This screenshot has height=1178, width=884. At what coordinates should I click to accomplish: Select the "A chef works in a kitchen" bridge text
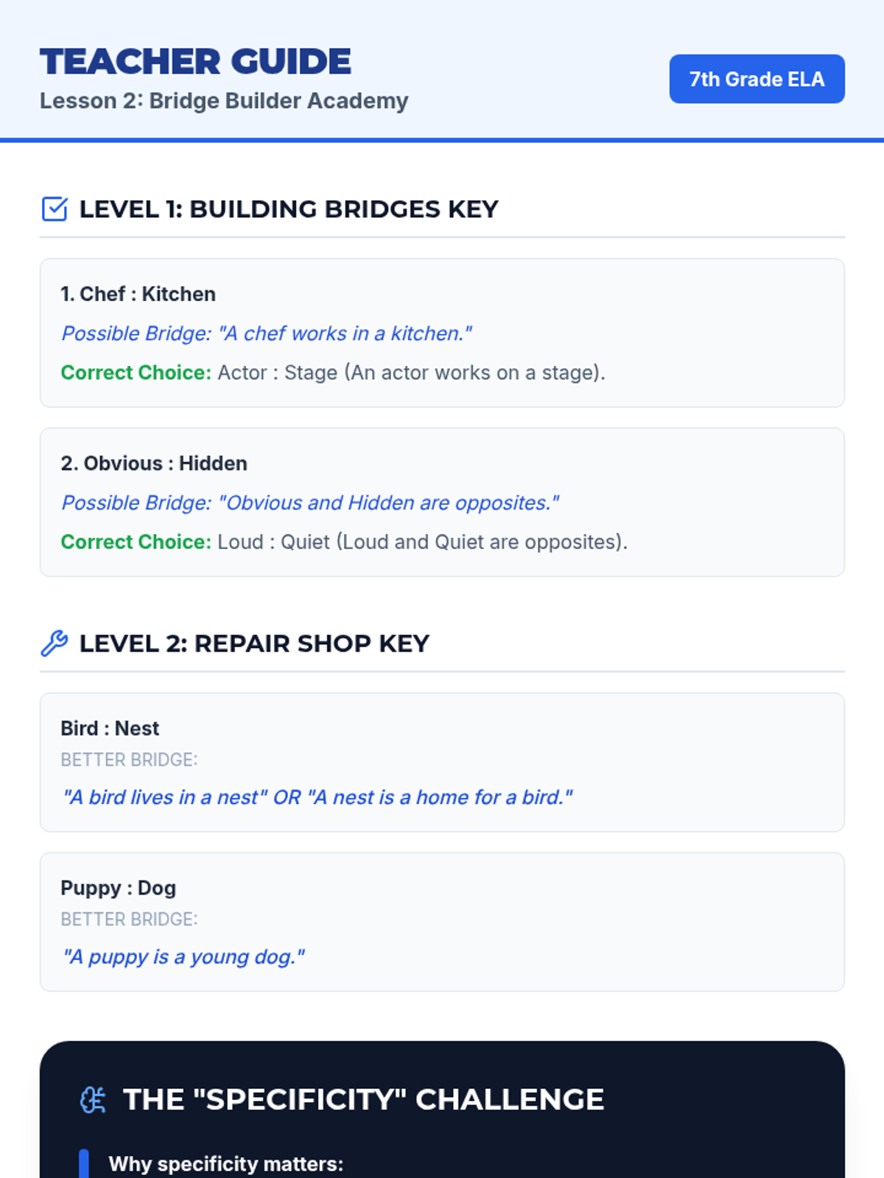(267, 334)
